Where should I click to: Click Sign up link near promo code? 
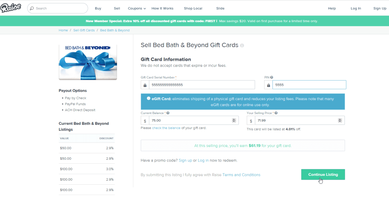[x=185, y=160]
